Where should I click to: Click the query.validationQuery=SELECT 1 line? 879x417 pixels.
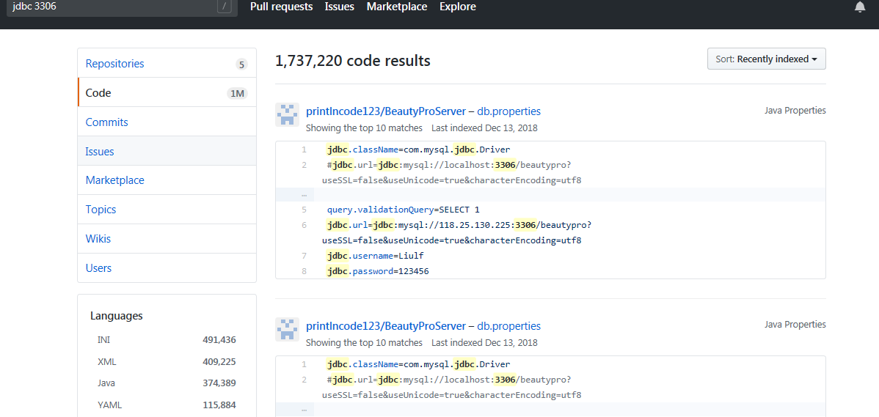point(404,210)
